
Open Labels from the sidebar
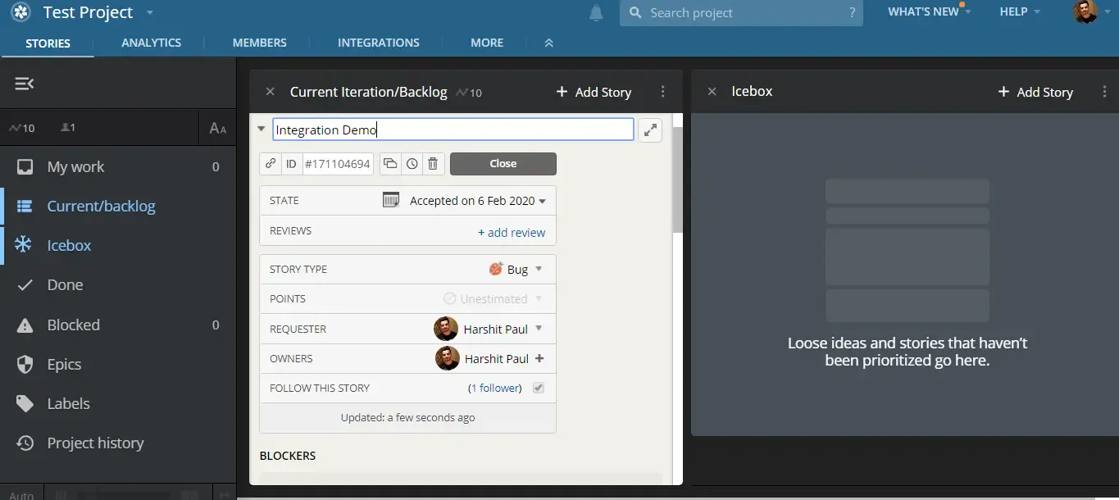coord(69,403)
